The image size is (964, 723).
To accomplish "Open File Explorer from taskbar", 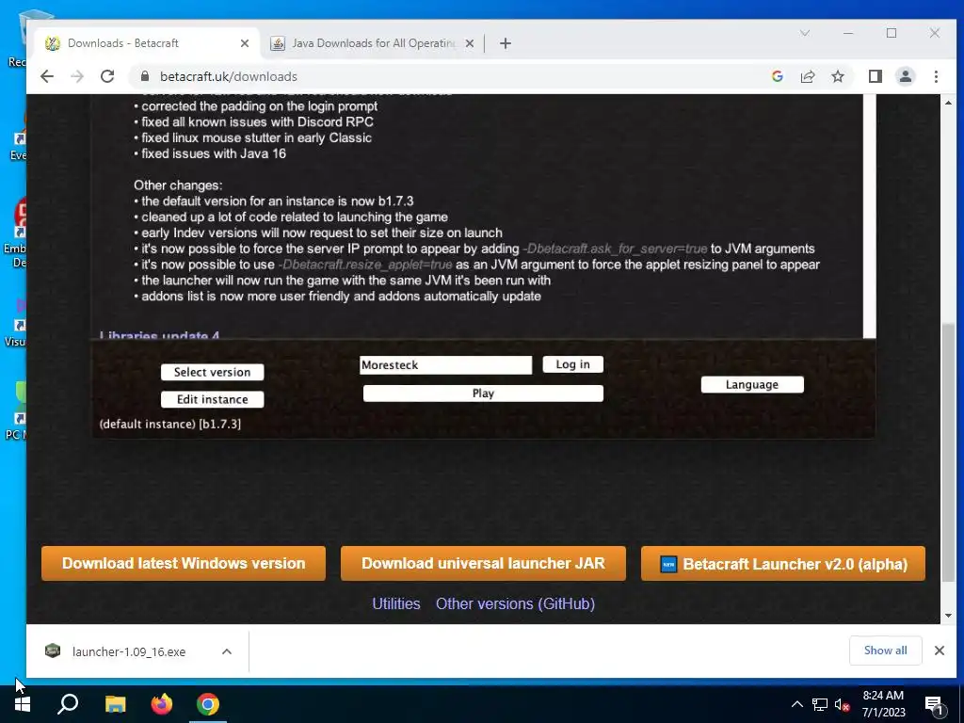I will [x=115, y=704].
